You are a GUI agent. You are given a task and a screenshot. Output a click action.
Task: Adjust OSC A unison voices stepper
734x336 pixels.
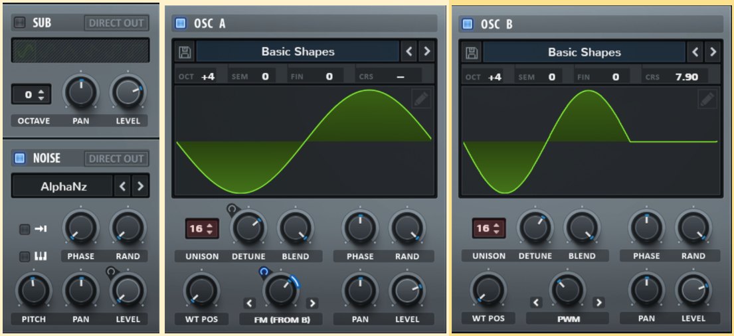(x=209, y=229)
